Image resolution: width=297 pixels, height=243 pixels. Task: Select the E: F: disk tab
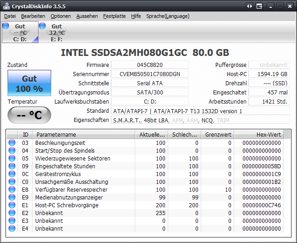pyautogui.click(x=57, y=32)
